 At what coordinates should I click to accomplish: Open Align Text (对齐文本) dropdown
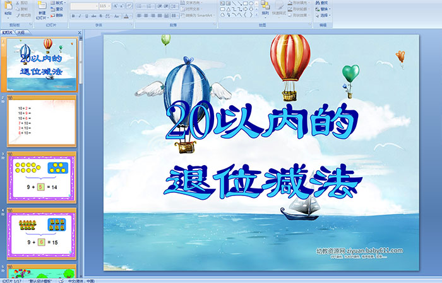(192, 9)
